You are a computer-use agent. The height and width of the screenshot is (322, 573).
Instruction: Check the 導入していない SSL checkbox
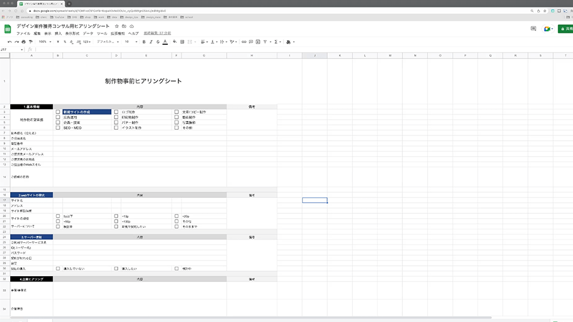(x=58, y=268)
